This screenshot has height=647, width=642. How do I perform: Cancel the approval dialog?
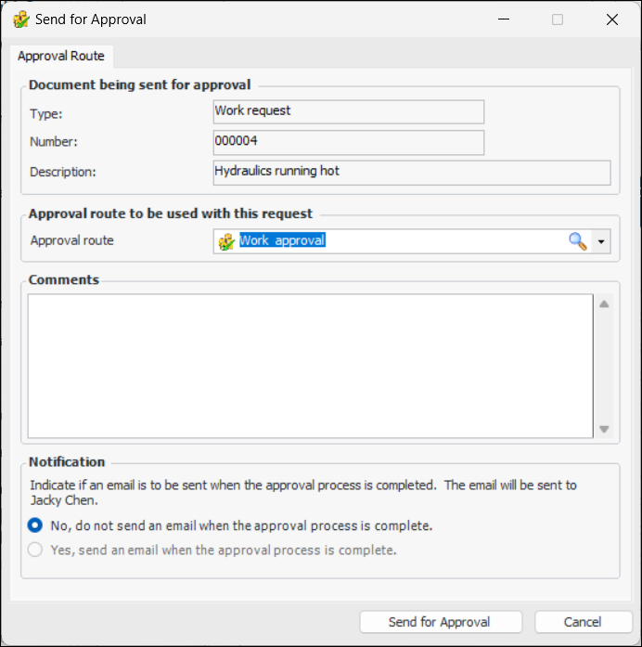[x=583, y=622]
